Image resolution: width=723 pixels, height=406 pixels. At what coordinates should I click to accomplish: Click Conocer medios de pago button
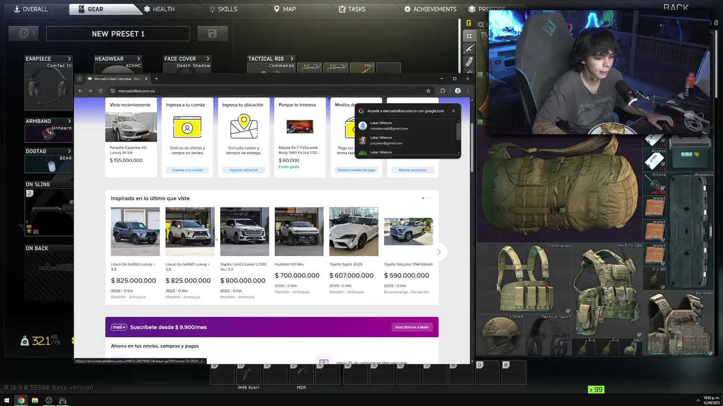click(356, 170)
